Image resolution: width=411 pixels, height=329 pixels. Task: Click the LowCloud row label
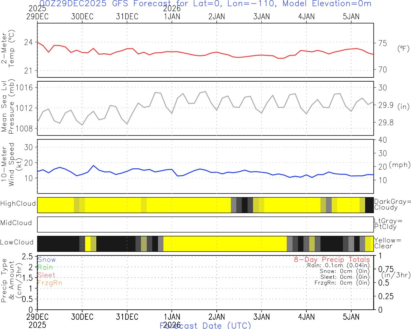(x=17, y=242)
